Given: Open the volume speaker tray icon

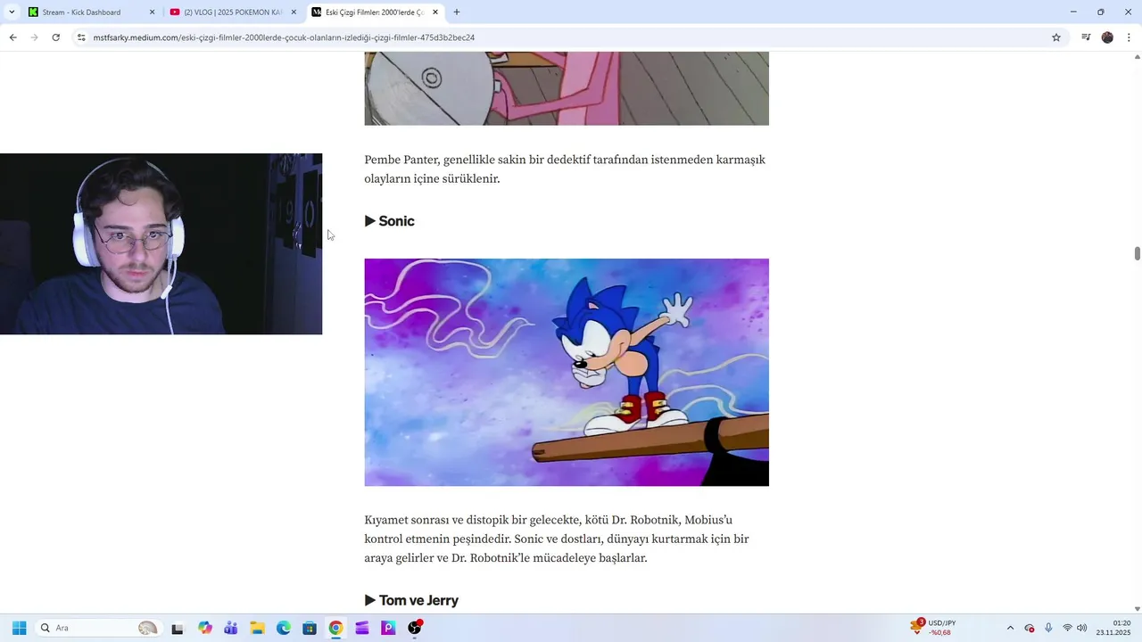Looking at the screenshot, I should [1082, 628].
